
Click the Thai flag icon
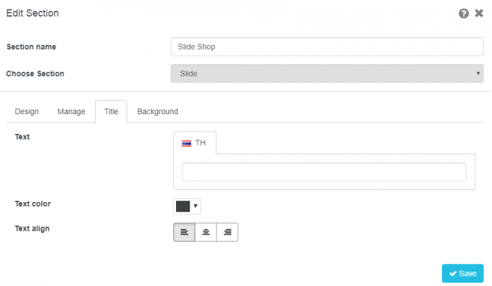coord(186,143)
